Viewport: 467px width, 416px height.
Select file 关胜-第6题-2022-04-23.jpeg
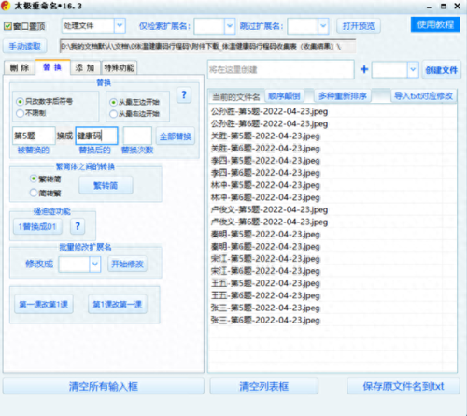coord(265,149)
